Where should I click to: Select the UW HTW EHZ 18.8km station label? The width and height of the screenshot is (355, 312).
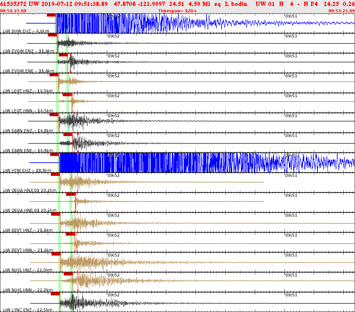[x=29, y=170]
